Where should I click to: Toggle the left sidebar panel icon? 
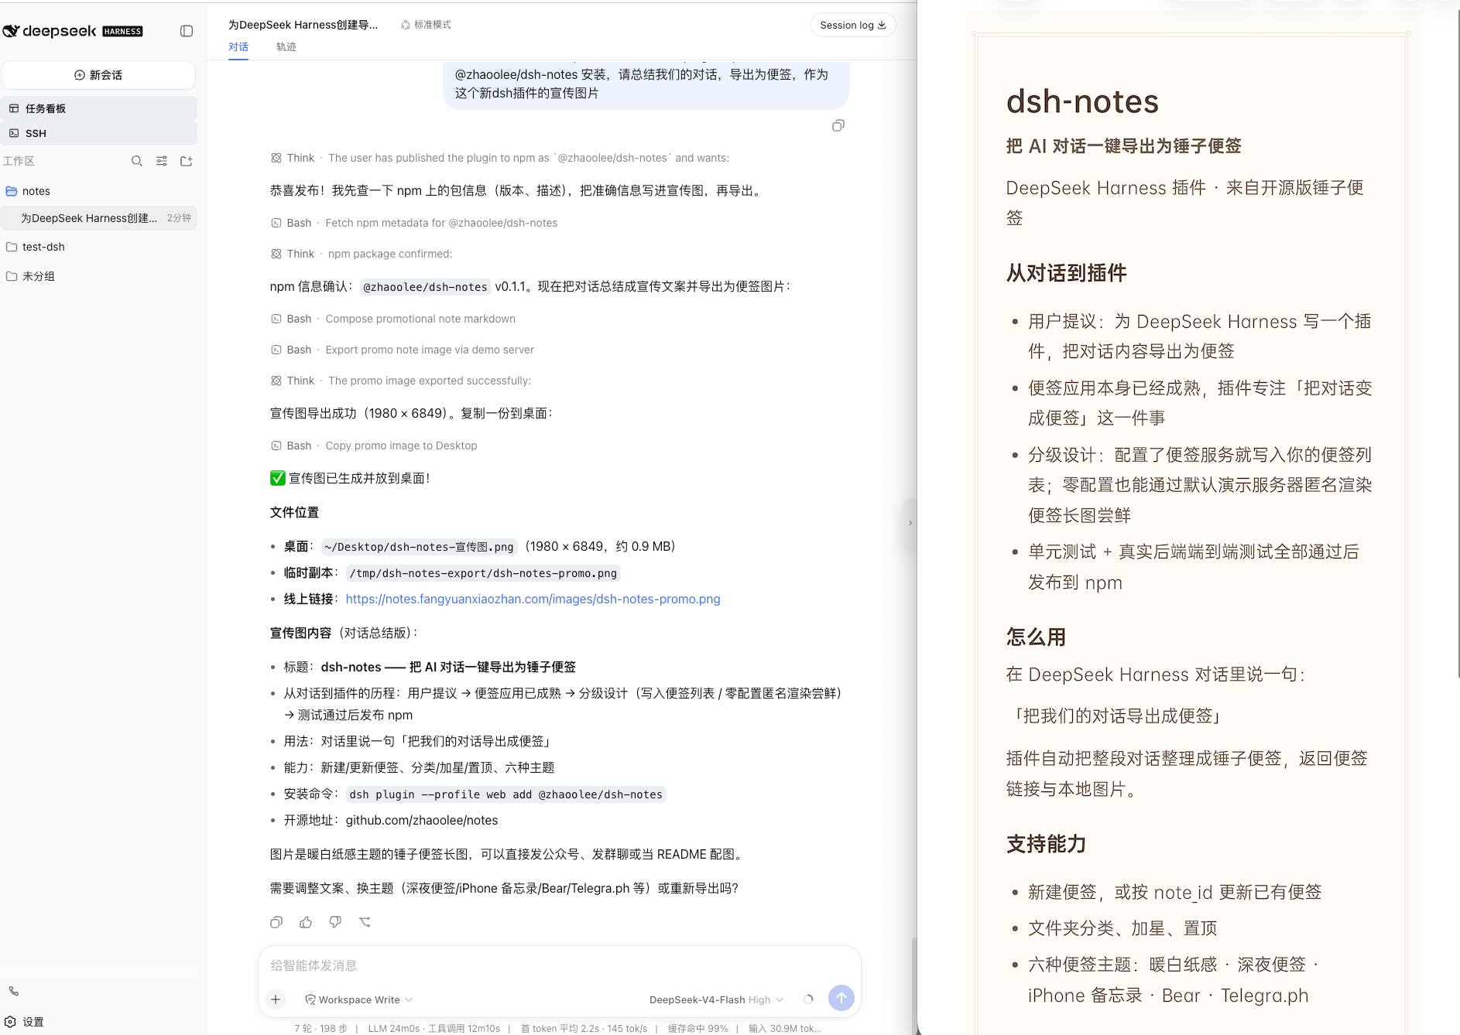pyautogui.click(x=187, y=31)
